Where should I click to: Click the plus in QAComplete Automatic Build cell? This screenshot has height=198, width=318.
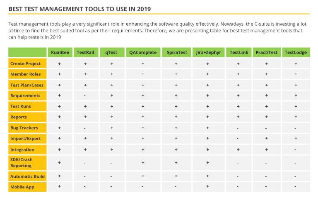click(x=143, y=176)
